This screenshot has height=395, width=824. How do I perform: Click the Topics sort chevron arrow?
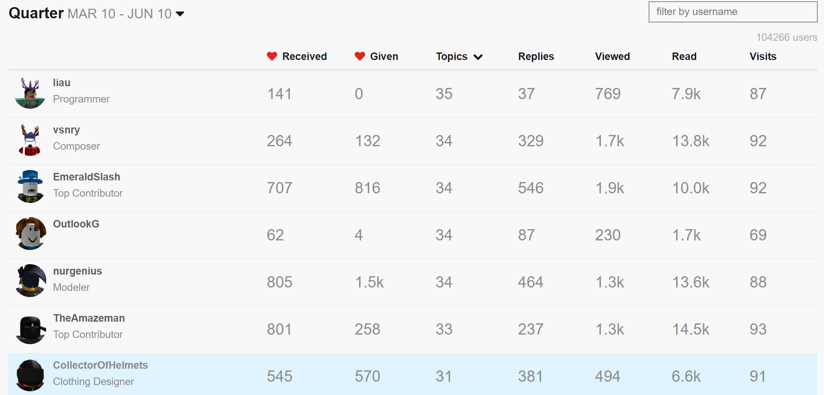478,57
